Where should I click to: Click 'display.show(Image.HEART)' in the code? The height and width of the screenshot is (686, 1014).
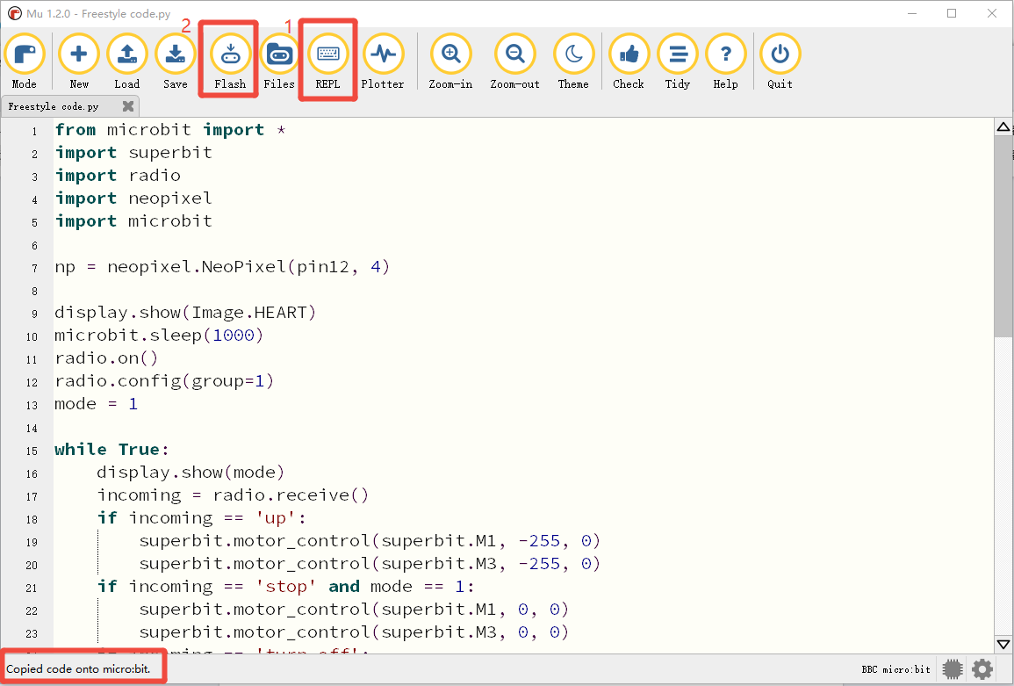point(185,313)
